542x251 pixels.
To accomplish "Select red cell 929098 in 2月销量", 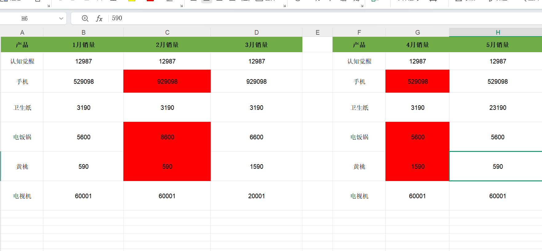I will [167, 81].
